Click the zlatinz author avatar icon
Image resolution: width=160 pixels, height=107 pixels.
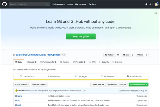click(x=16, y=91)
